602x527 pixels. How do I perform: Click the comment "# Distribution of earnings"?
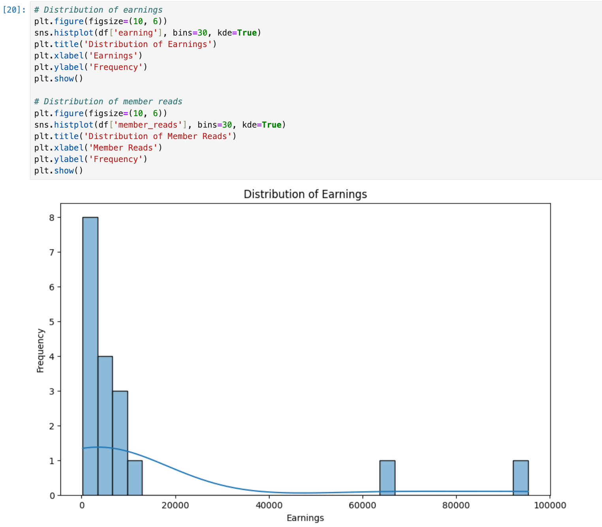click(98, 10)
